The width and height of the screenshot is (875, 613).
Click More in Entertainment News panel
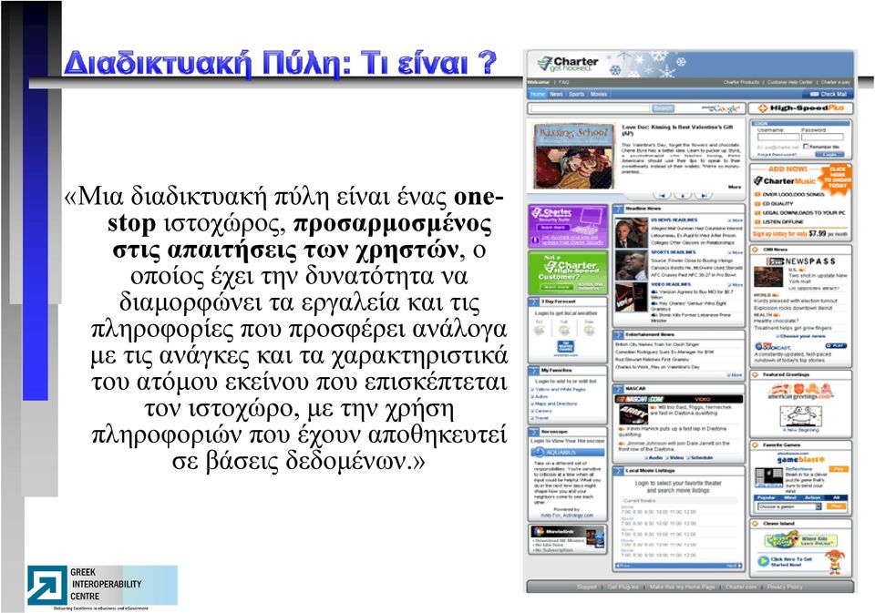coord(736,375)
